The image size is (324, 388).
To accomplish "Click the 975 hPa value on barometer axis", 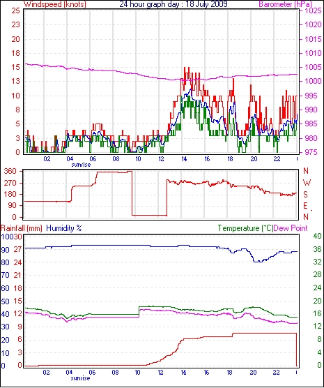I will [x=311, y=152].
